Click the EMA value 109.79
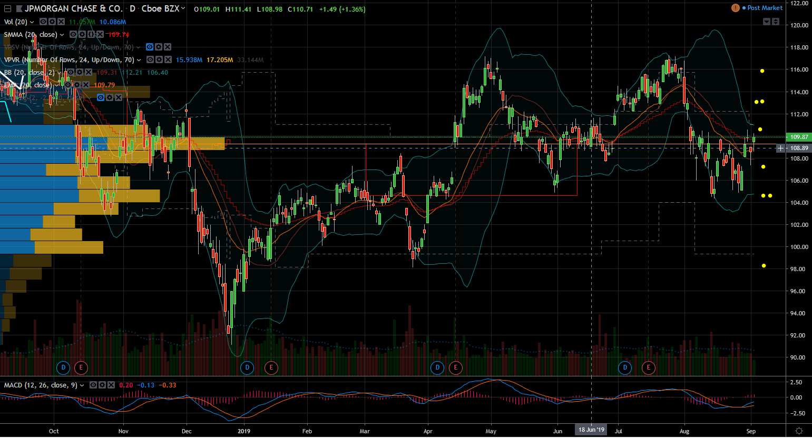812x438 pixels. 104,85
